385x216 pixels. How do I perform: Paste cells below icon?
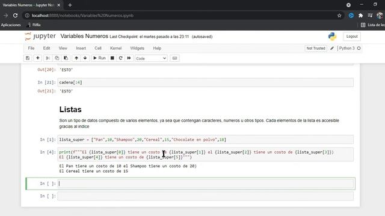pos(66,58)
